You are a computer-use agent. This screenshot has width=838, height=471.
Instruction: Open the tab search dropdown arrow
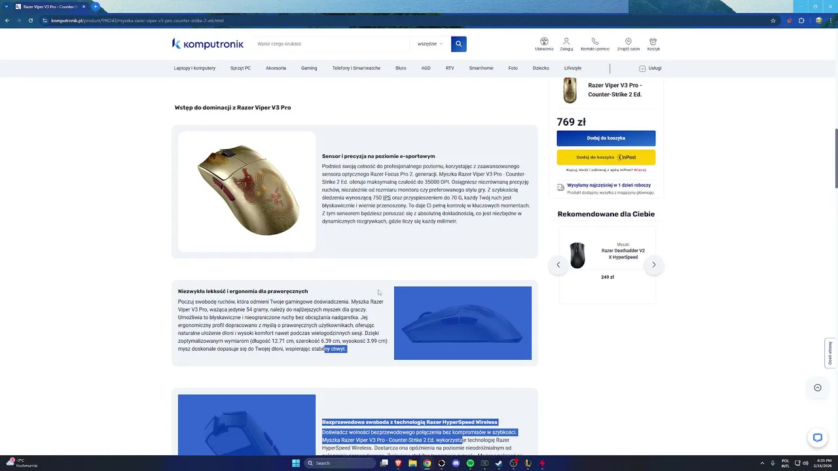tap(7, 7)
